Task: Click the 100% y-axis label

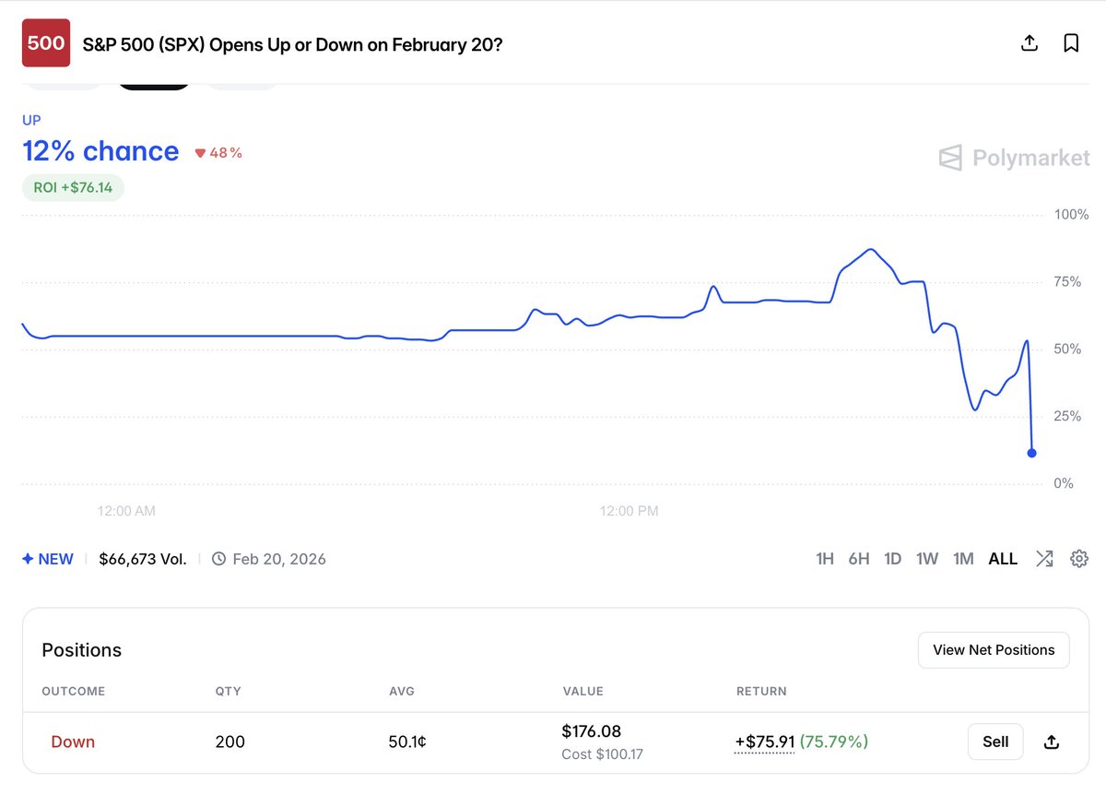Action: click(x=1072, y=214)
